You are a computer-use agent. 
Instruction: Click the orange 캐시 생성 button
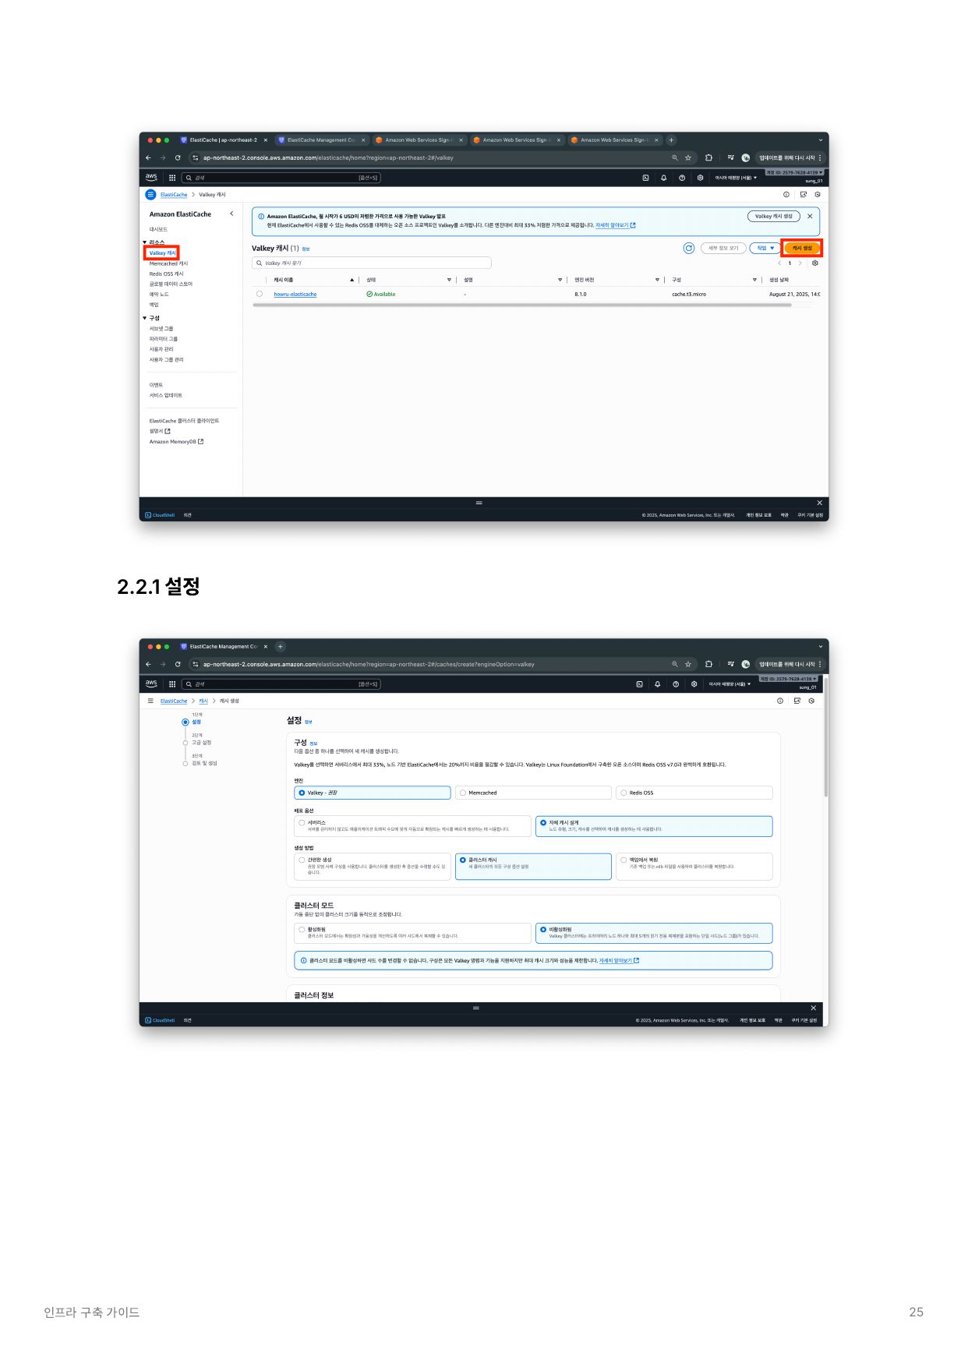[x=802, y=249]
